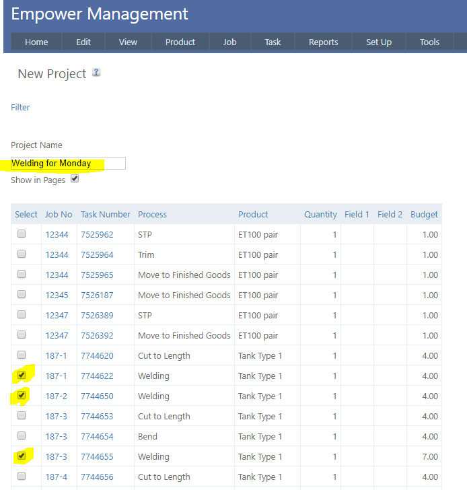
Task: Go to the Home menu item
Action: [x=36, y=42]
